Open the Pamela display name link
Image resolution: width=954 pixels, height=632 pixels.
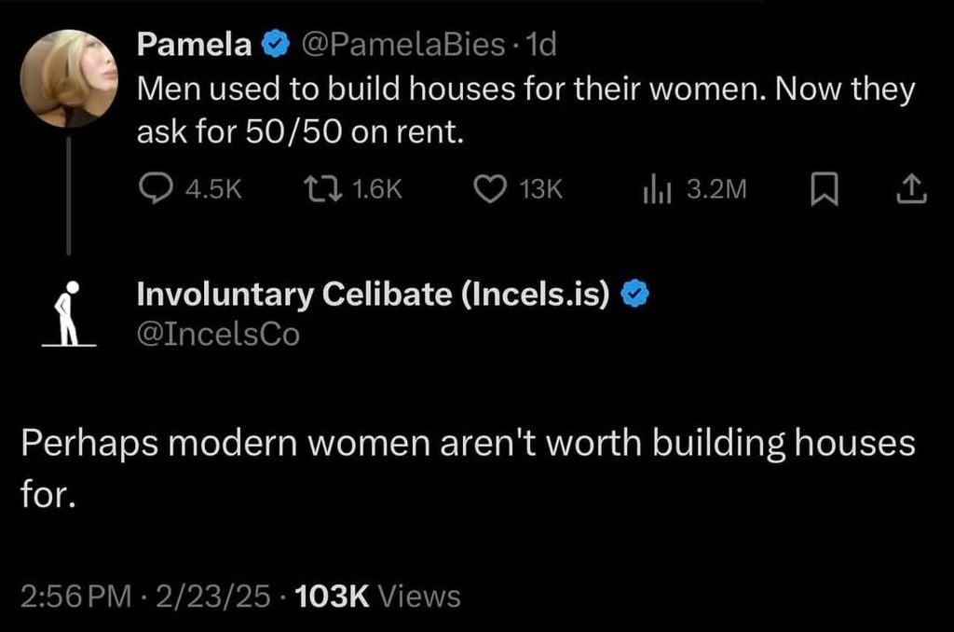pyautogui.click(x=194, y=43)
